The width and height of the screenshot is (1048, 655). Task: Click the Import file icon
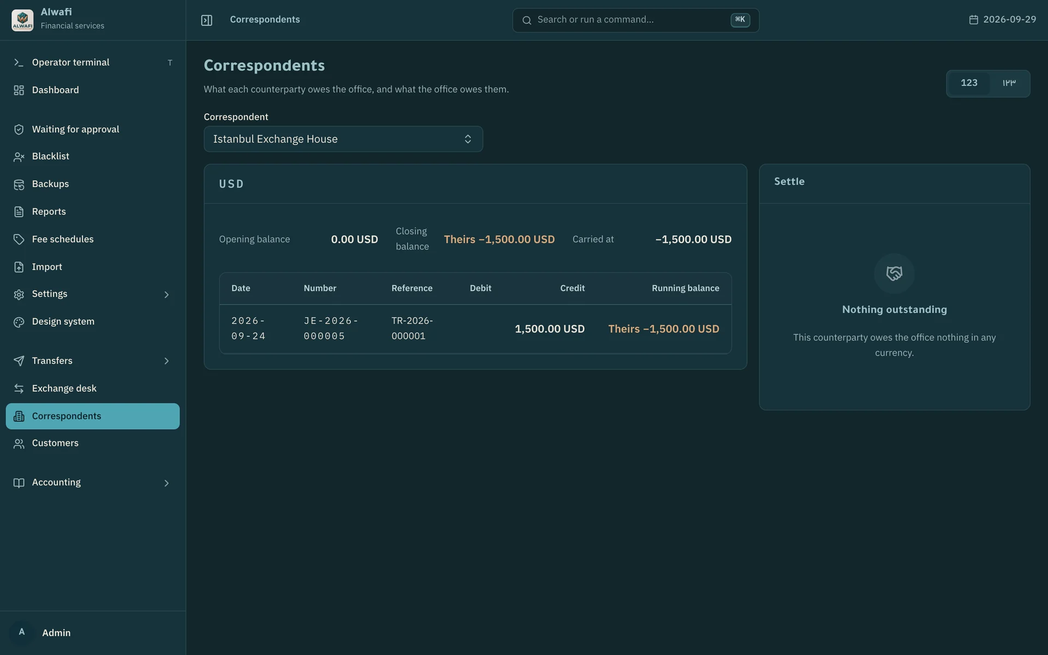pyautogui.click(x=19, y=267)
